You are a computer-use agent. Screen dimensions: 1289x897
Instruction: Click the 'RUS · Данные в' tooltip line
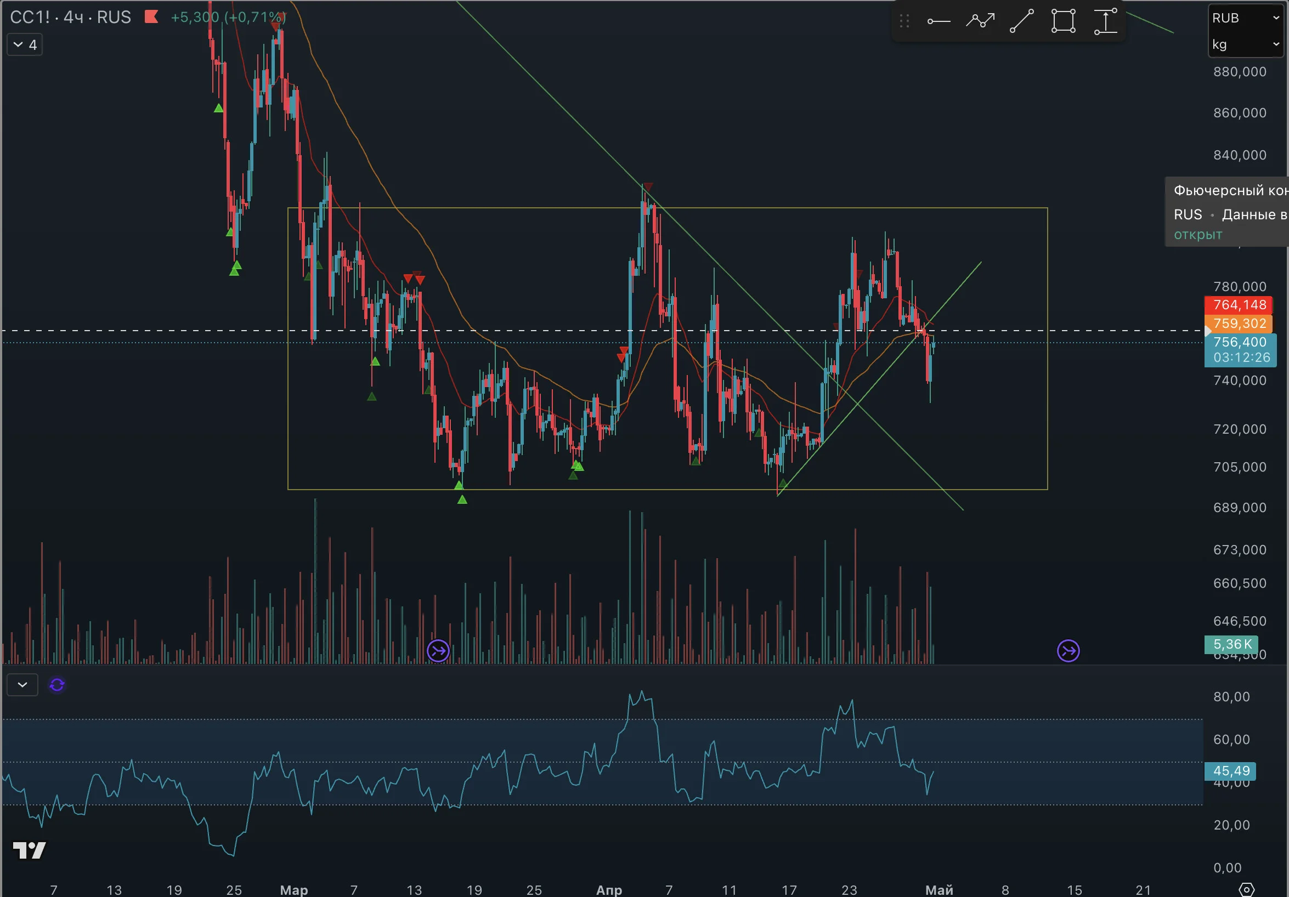coord(1231,214)
